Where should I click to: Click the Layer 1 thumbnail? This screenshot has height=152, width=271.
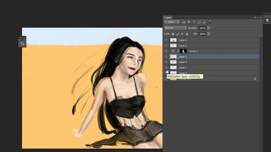173,68
